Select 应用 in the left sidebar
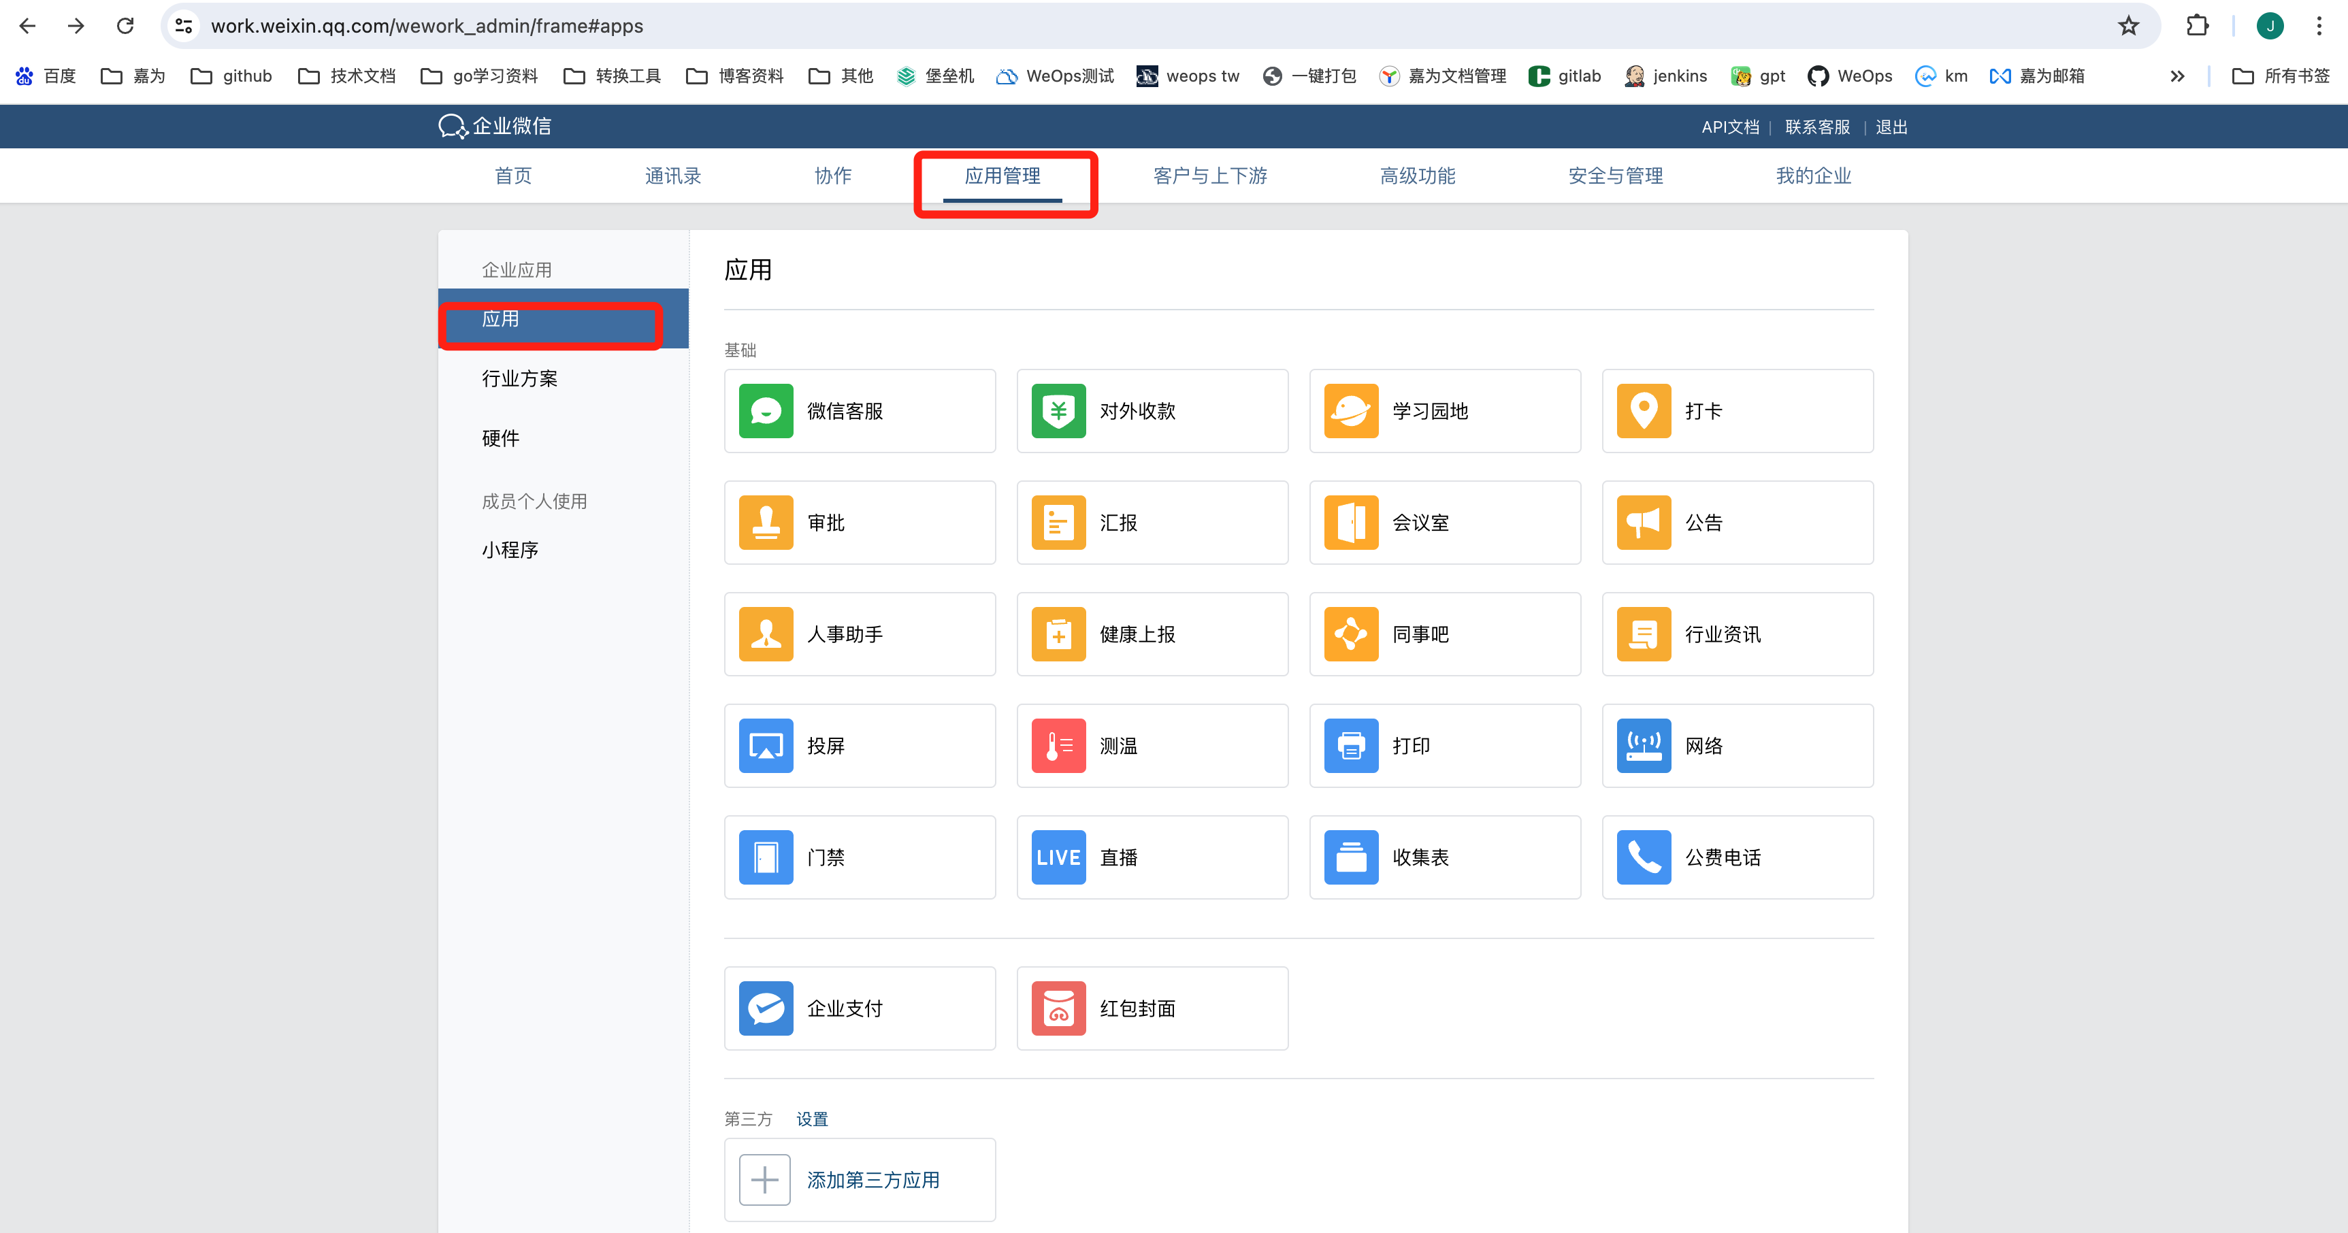Screen dimensions: 2348x1233 [564, 319]
